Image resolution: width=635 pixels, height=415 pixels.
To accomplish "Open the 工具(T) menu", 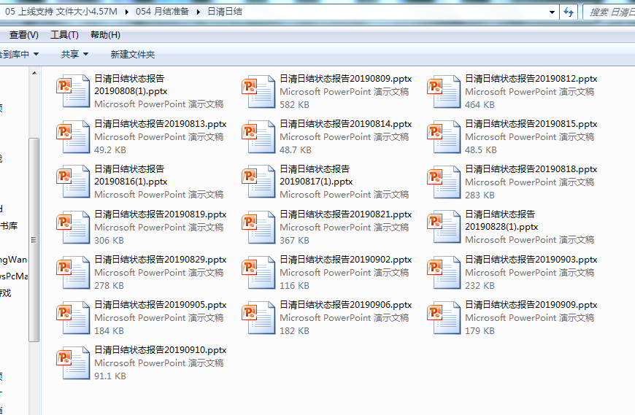I will (x=64, y=35).
